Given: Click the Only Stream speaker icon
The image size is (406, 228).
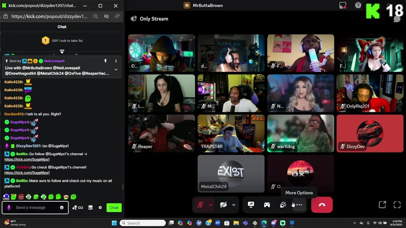Looking at the screenshot, I should [134, 19].
